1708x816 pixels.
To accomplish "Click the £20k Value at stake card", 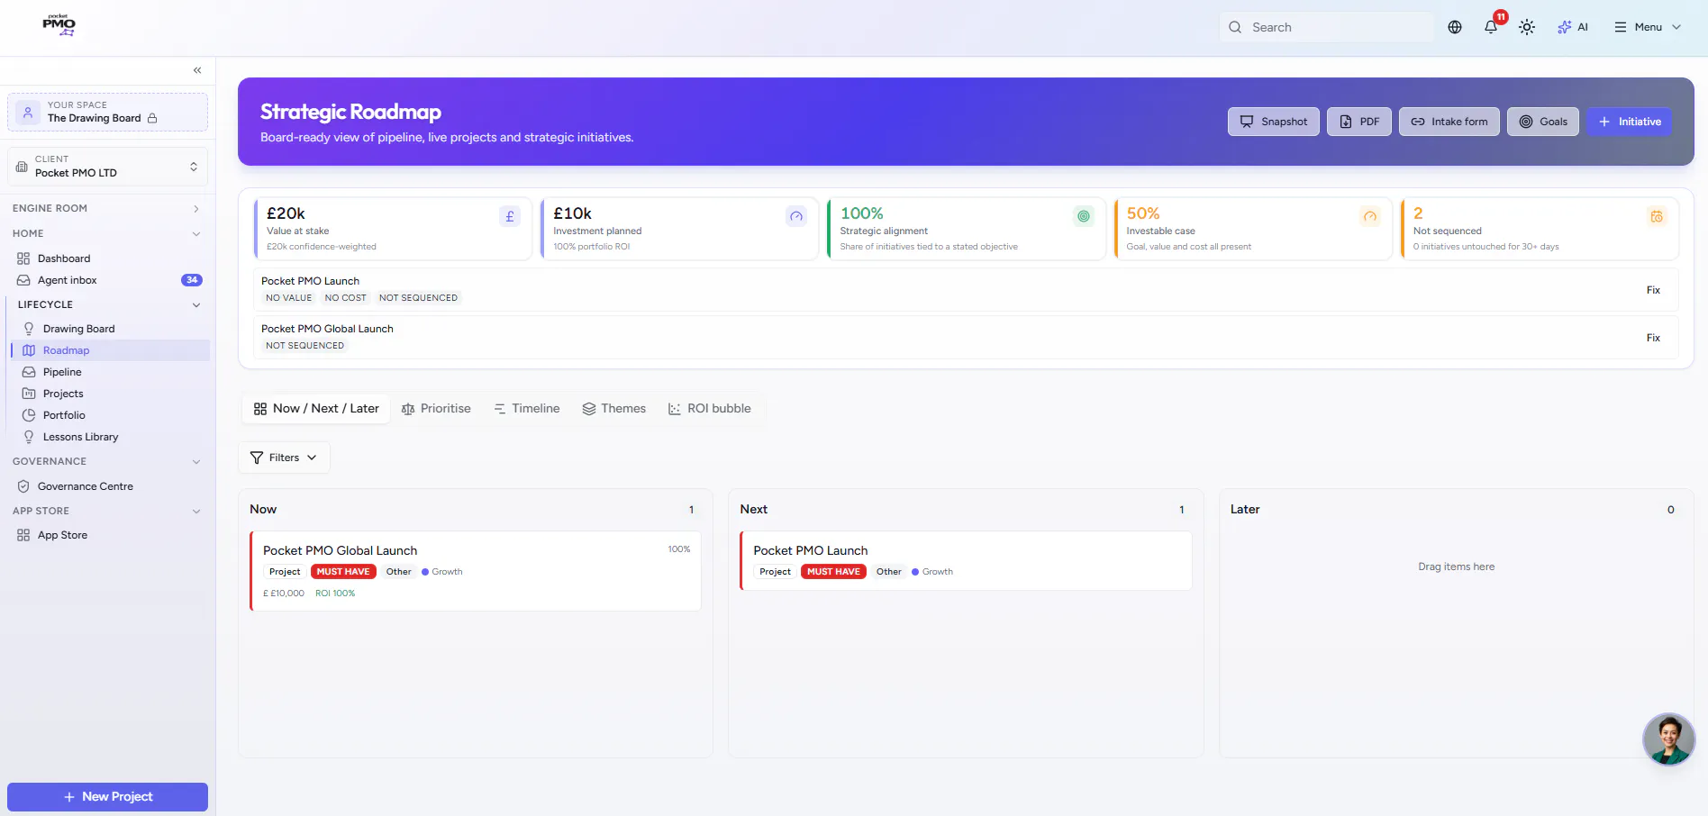I will [393, 229].
